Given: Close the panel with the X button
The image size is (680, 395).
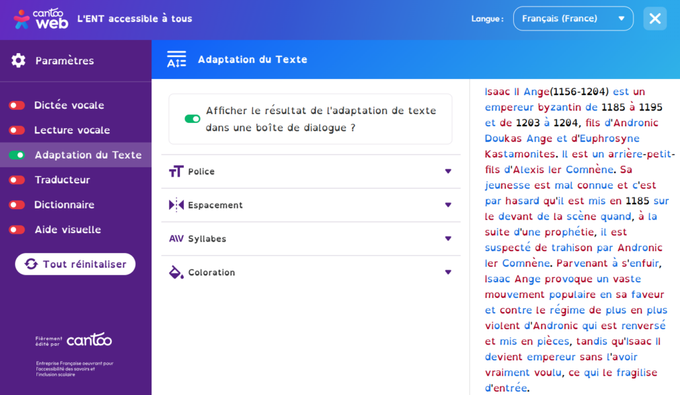Looking at the screenshot, I should click(655, 19).
